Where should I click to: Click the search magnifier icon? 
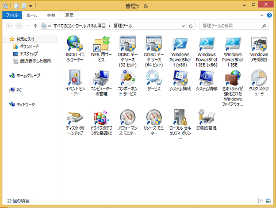point(264,26)
